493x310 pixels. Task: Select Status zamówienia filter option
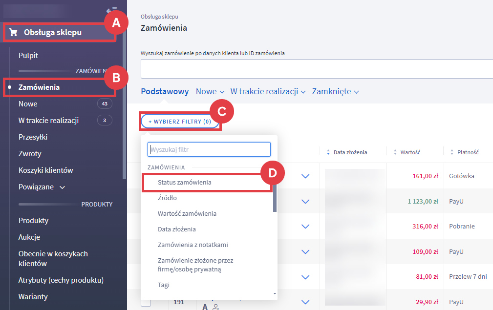click(x=185, y=182)
